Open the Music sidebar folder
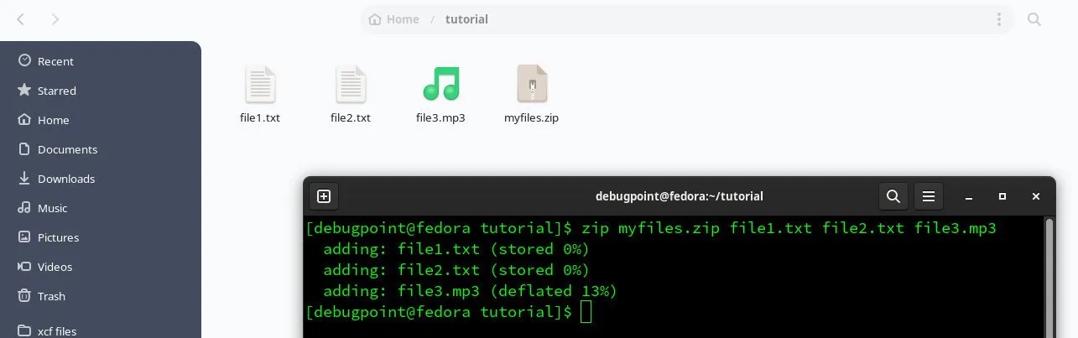 point(52,208)
